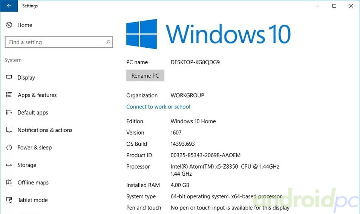The height and width of the screenshot is (214, 360).
Task: Click the No pen or touch input text
Action: (x=230, y=208)
